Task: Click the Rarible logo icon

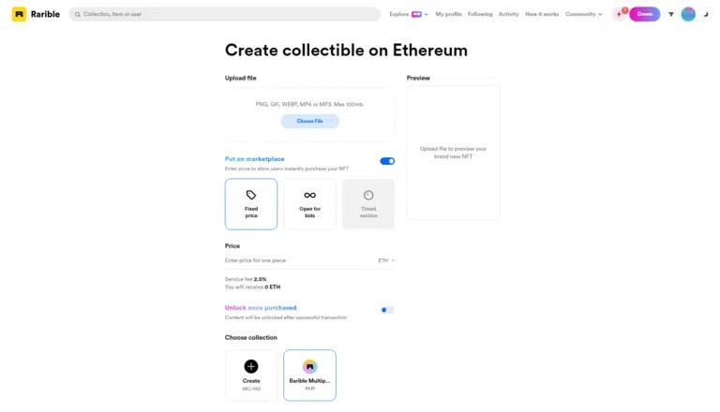Action: point(19,14)
